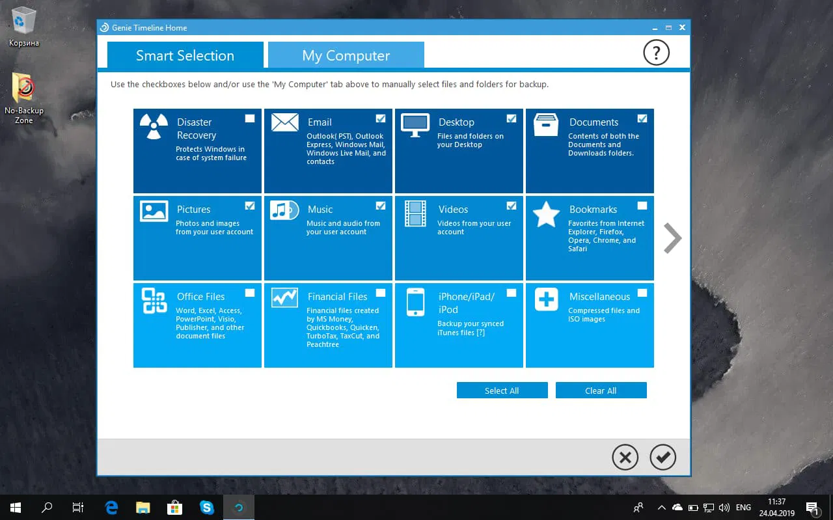Click the network tray icon
Viewport: 833px width, 520px height.
[709, 507]
